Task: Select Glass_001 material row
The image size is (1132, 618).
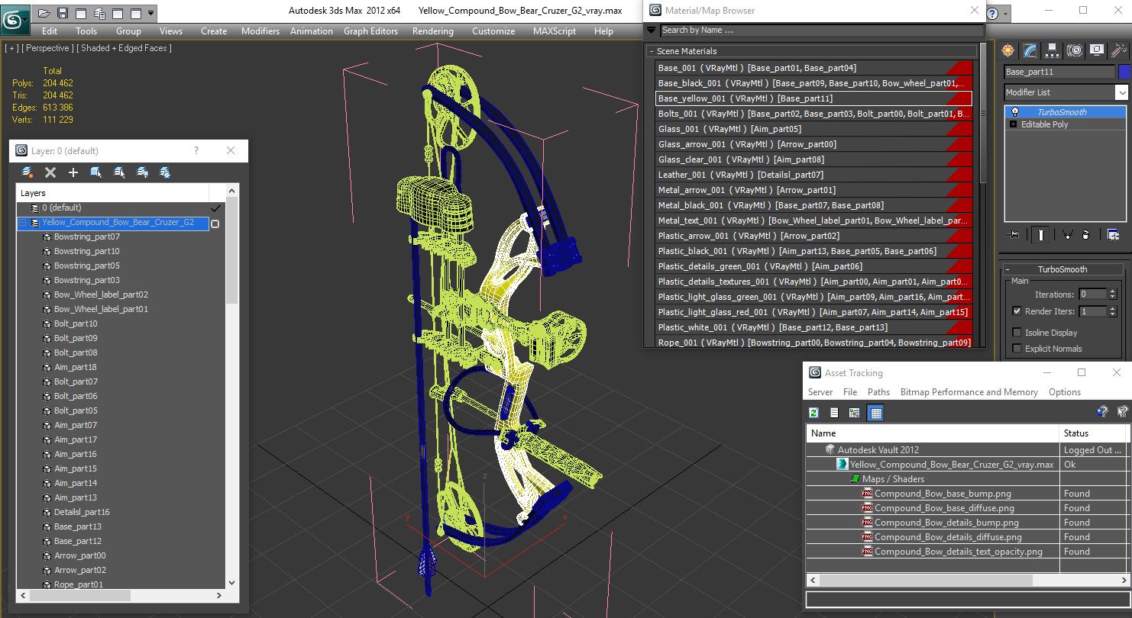Action: pos(813,129)
